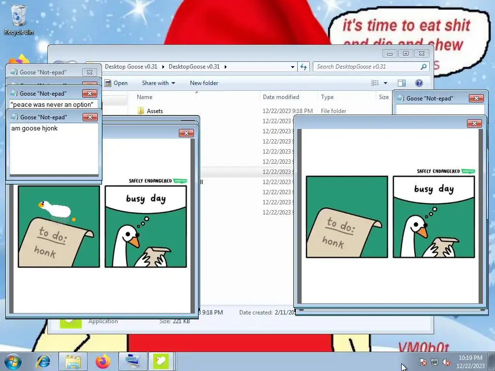Maximize the Explorer window
The height and width of the screenshot is (371, 495).
[406, 53]
